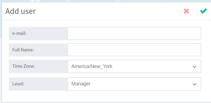
Task: Cancel adding user with red X icon
Action: pos(186,11)
